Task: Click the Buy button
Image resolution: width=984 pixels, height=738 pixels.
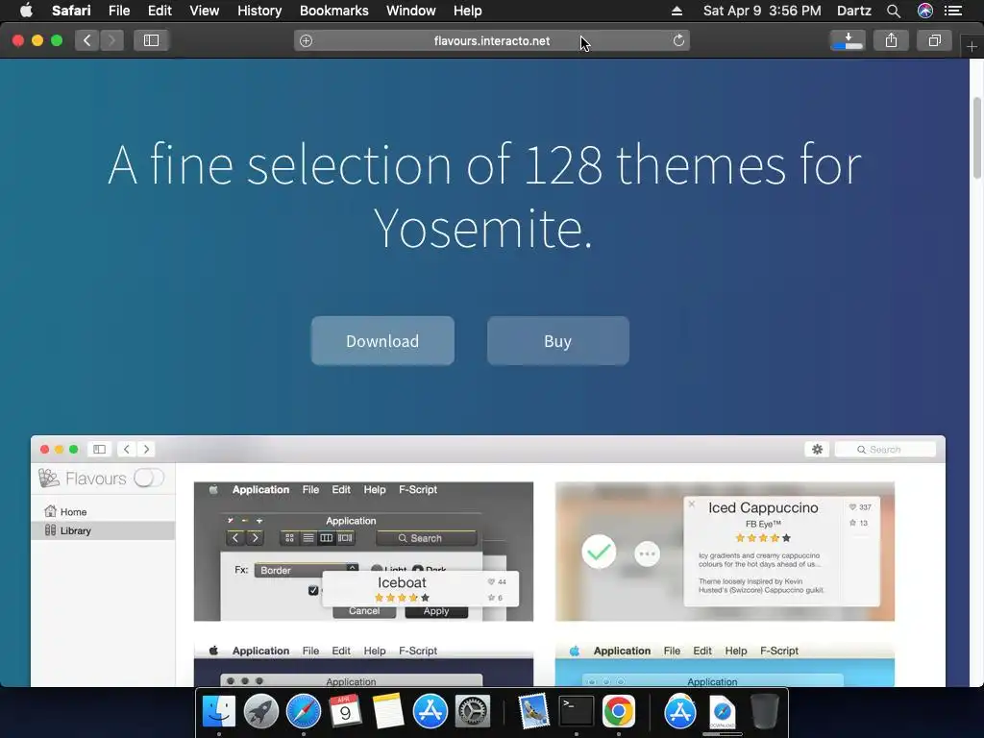Action: (x=558, y=341)
